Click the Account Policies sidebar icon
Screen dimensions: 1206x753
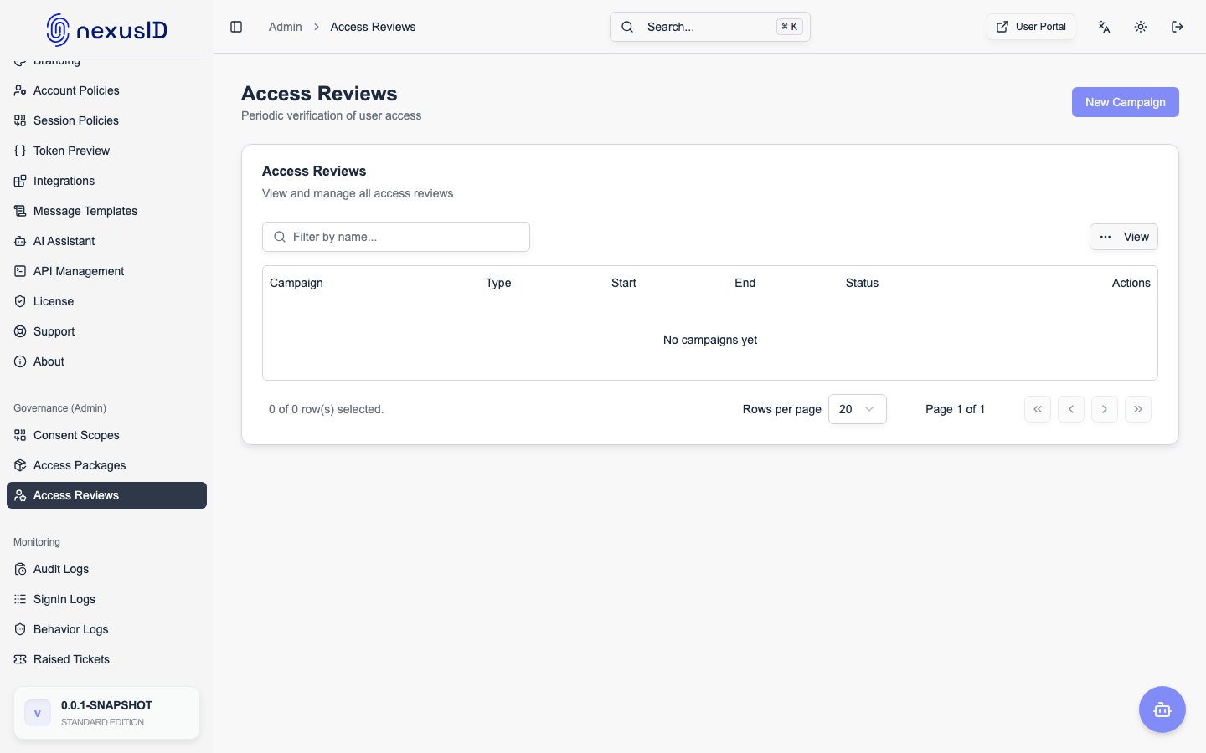pos(20,90)
